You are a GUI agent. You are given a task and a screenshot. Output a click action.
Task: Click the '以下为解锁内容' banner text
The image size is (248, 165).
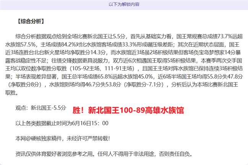124,4
